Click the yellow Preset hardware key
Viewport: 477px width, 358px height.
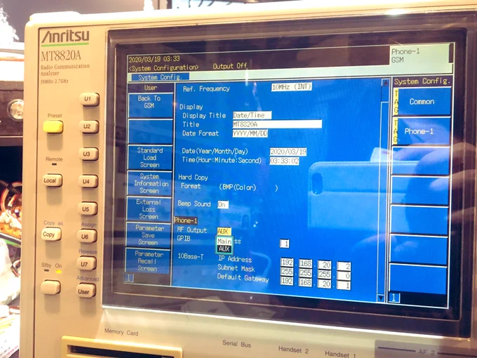pyautogui.click(x=53, y=126)
